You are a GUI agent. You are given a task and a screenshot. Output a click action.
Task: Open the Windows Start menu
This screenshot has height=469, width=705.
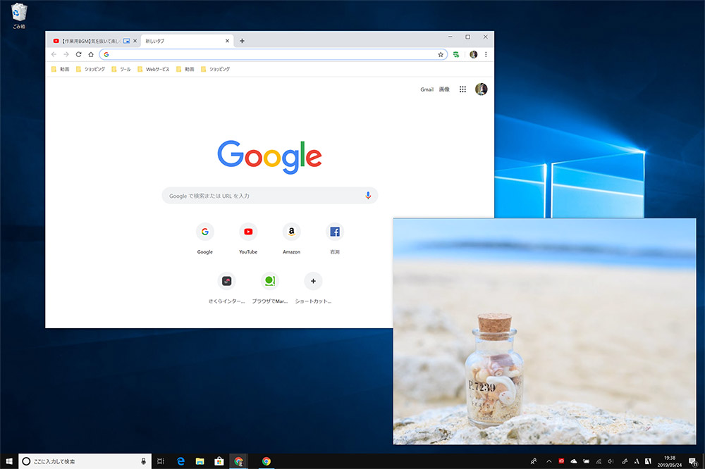coord(9,461)
